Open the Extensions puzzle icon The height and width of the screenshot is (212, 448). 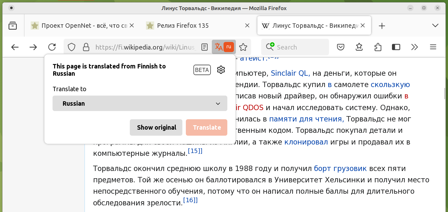pos(378,47)
